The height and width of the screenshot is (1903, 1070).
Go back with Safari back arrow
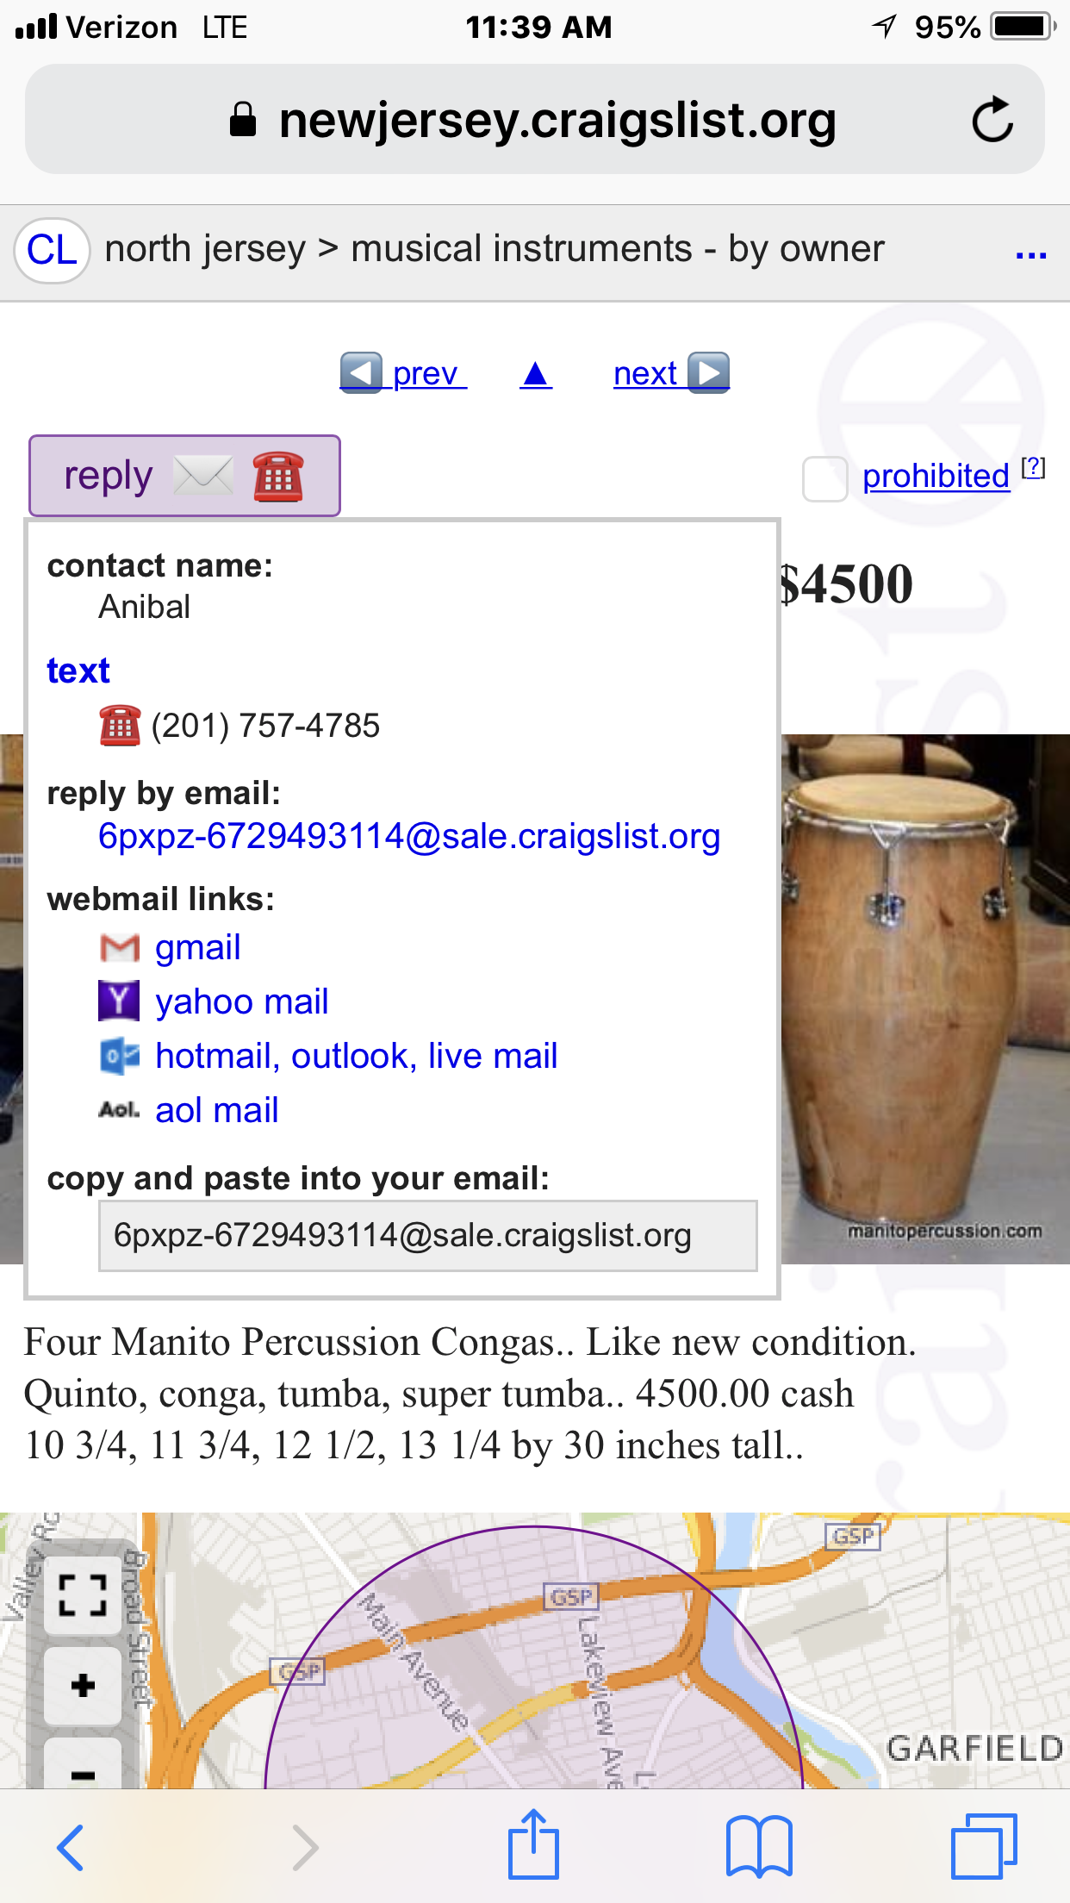pos(71,1847)
